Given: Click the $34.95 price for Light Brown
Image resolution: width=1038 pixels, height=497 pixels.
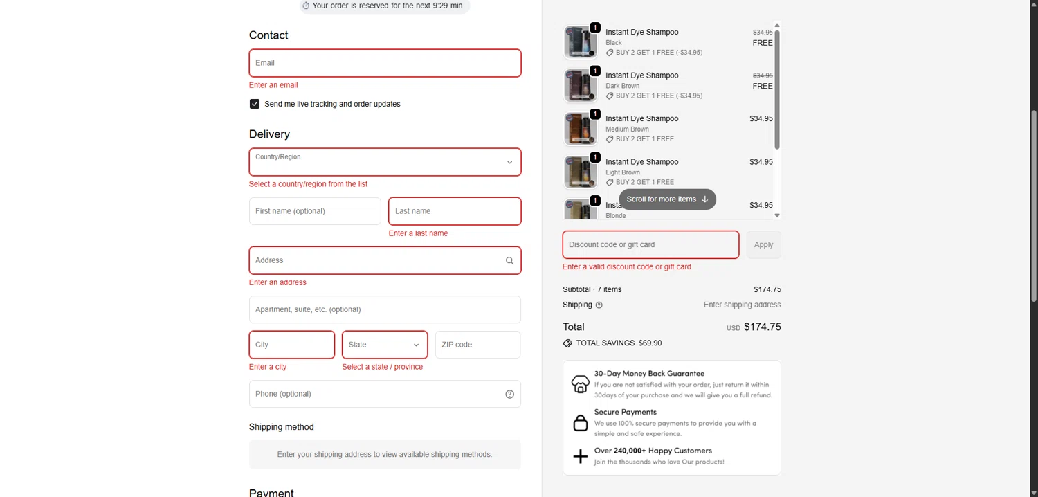Looking at the screenshot, I should (x=761, y=162).
